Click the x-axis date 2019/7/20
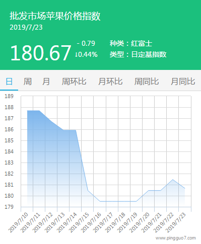Viewport: 201px width, 244px height. tap(140, 222)
